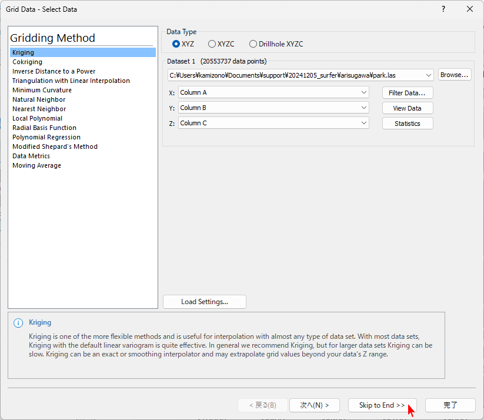The width and height of the screenshot is (484, 420).
Task: Open the Y column dropdown
Action: 364,108
